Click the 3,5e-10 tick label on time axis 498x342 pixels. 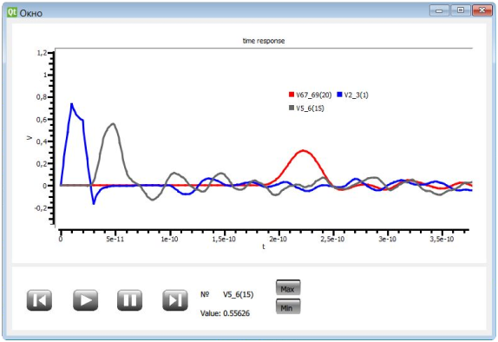click(442, 239)
